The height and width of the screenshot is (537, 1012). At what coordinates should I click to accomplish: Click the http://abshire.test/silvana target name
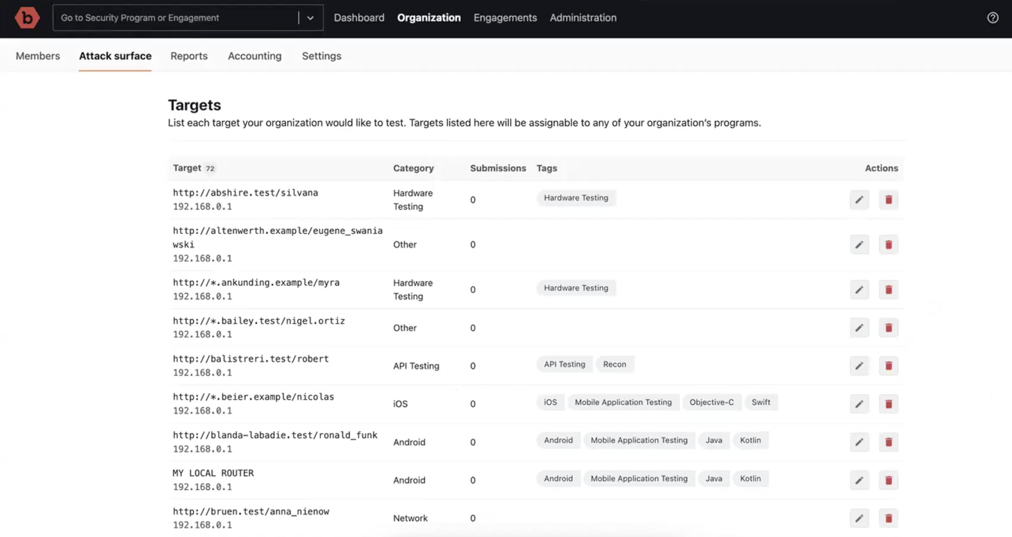click(x=246, y=193)
